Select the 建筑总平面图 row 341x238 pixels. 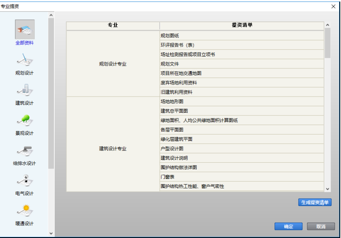242,111
